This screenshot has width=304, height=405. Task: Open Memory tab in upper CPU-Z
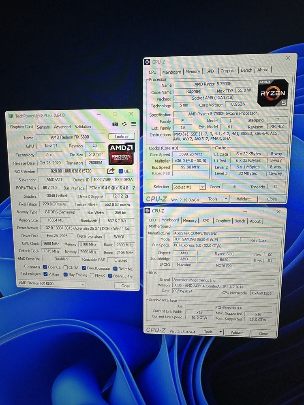click(x=193, y=72)
